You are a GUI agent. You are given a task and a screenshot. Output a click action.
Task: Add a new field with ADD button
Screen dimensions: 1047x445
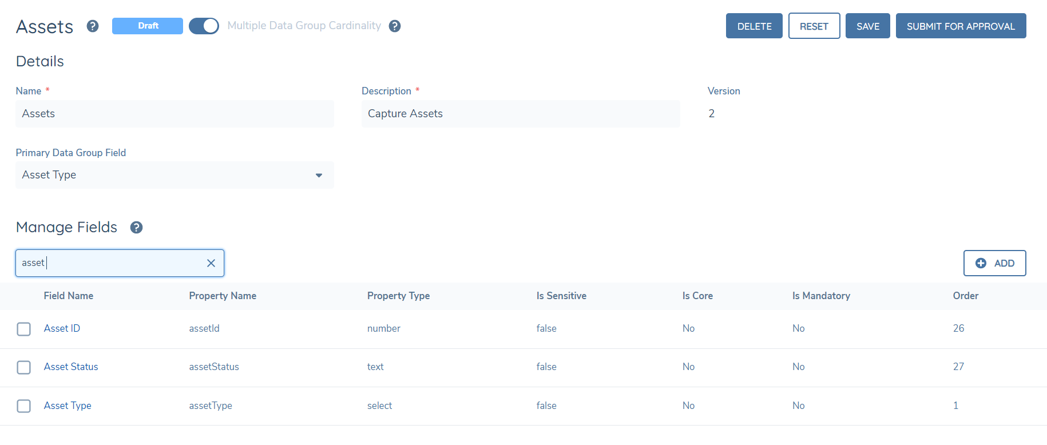(x=994, y=263)
